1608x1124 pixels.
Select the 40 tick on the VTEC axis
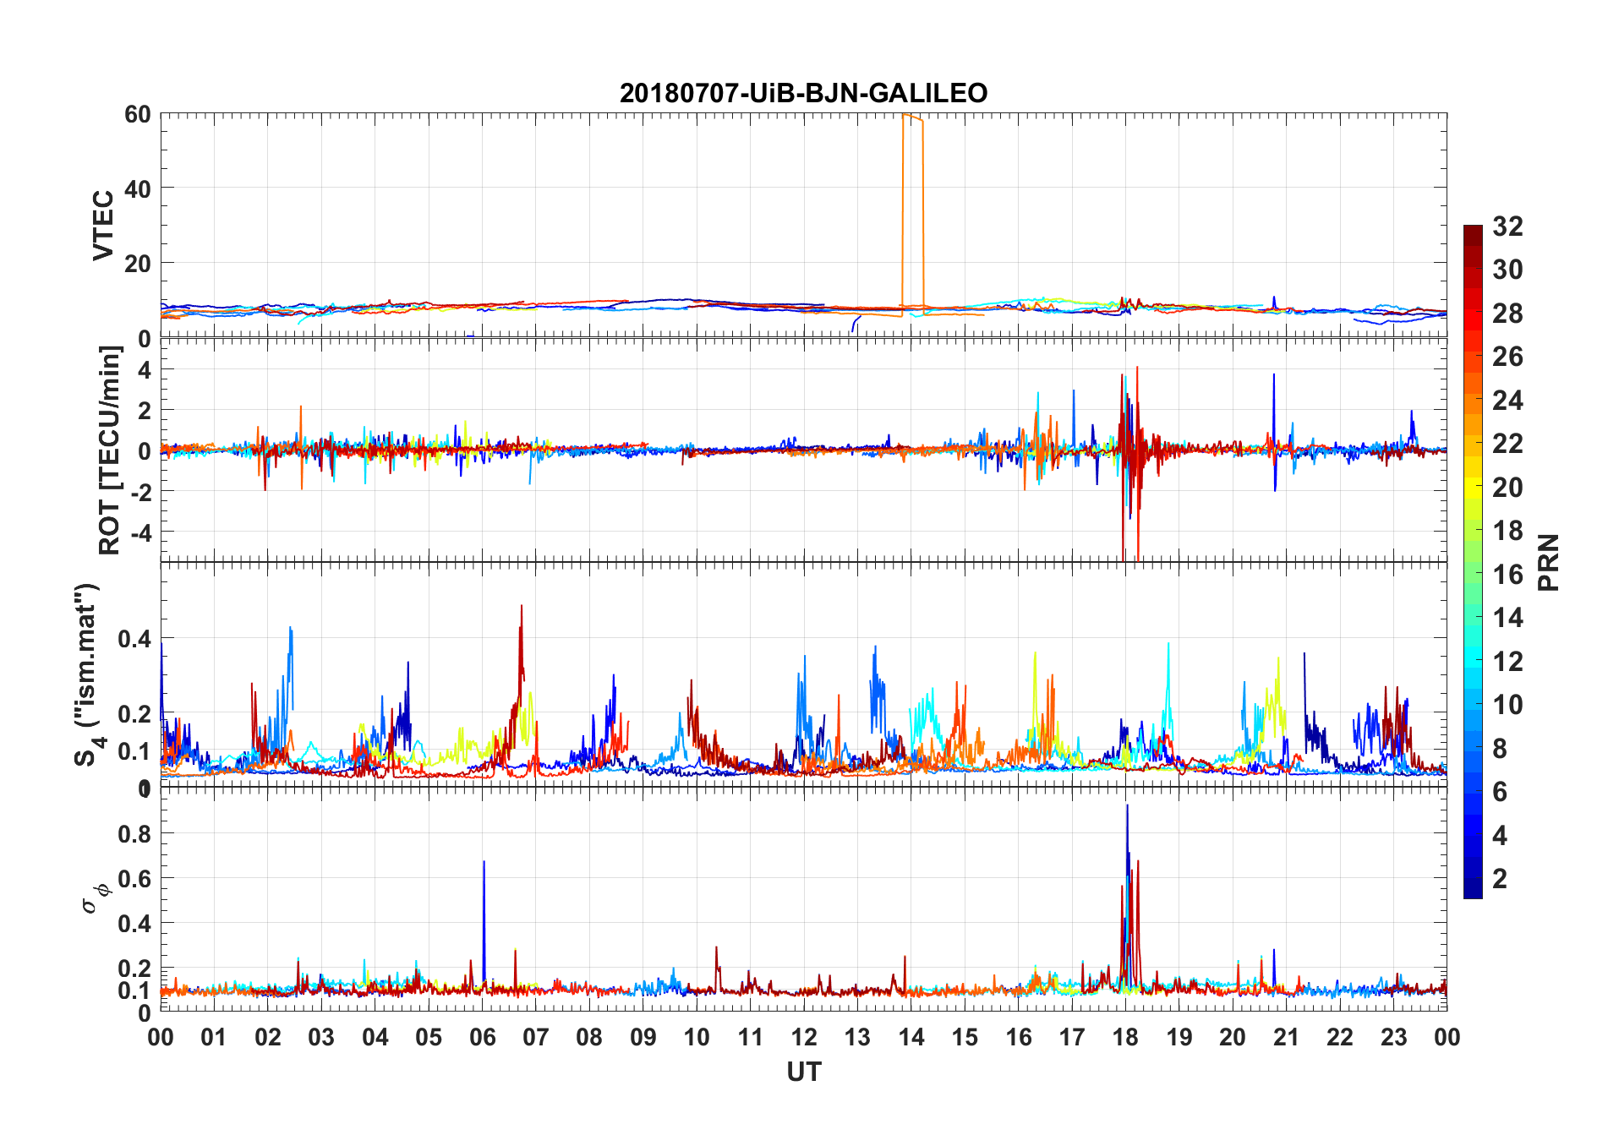[138, 189]
